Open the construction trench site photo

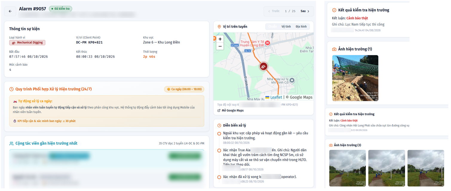point(355,78)
